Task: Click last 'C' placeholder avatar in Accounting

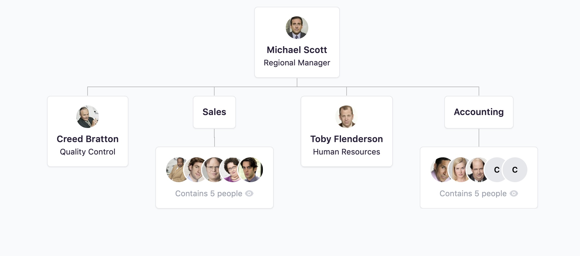Action: (x=515, y=170)
